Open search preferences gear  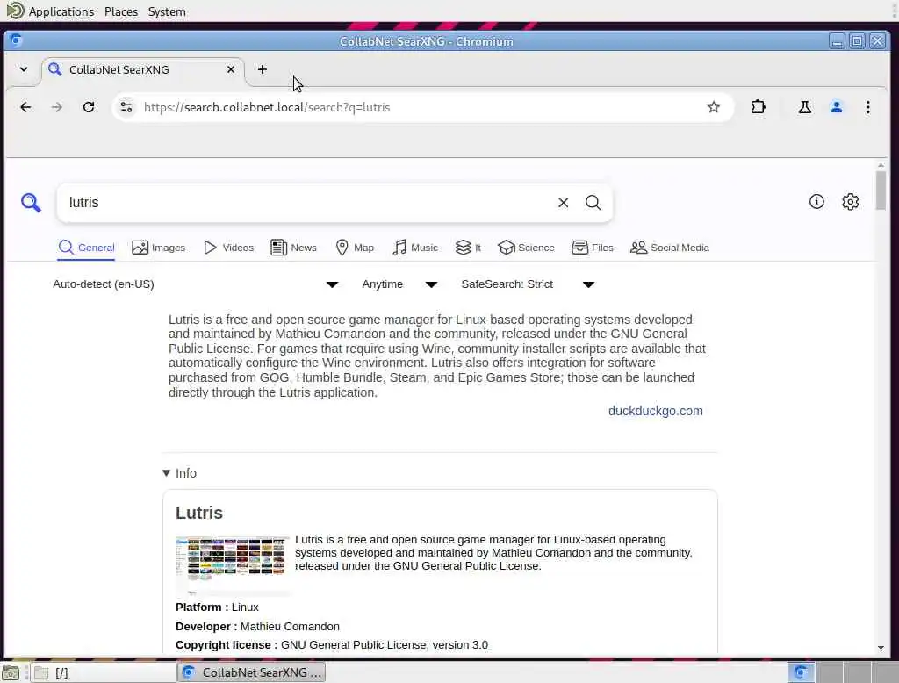(x=850, y=202)
